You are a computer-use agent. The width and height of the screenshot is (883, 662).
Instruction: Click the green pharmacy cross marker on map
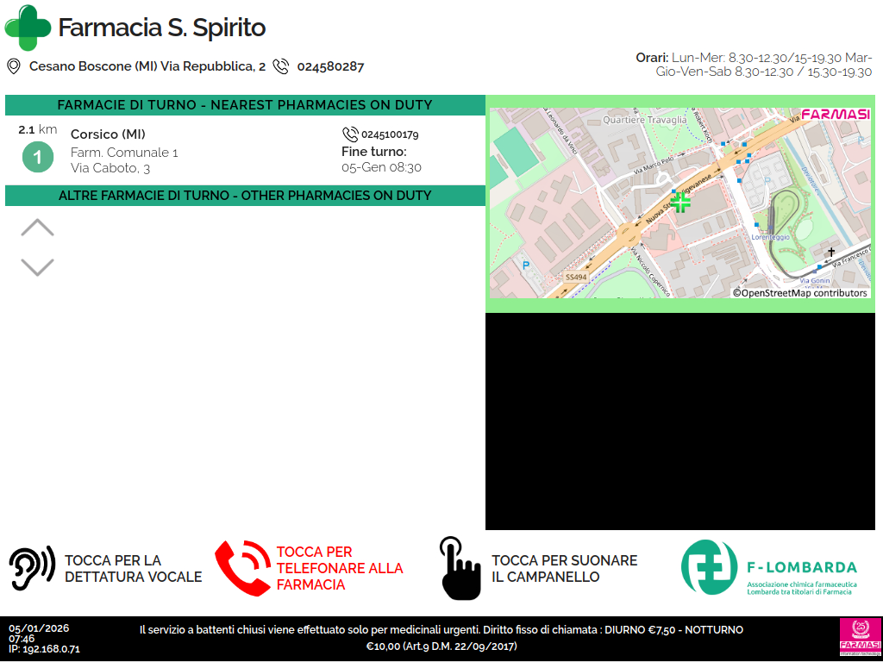click(x=680, y=203)
